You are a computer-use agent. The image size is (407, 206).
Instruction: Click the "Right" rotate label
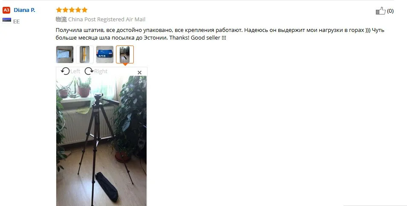click(x=101, y=71)
